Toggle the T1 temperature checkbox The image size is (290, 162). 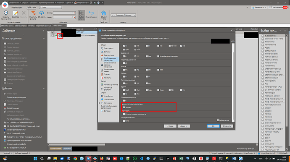tap(124, 46)
